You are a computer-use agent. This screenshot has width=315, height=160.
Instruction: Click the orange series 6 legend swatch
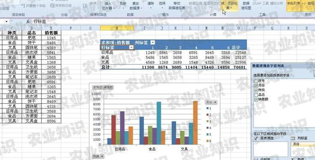(x=208, y=141)
